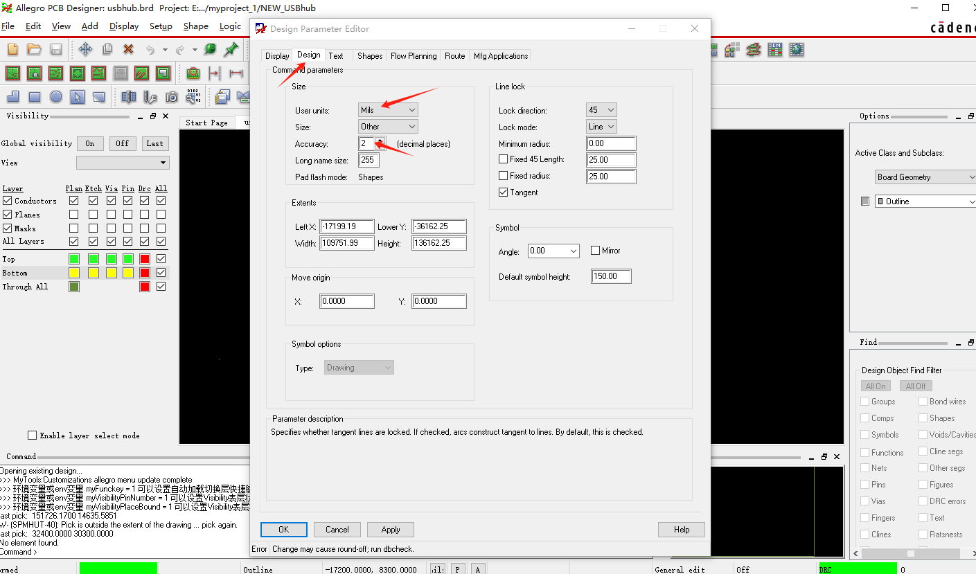Toggle the Conductors layer checkbox
Viewport: 976px width, 574px height.
8,201
